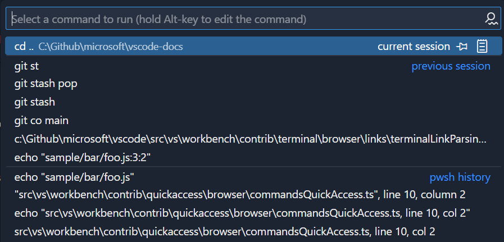Click the view command output icon
The width and height of the screenshot is (504, 242).
[x=482, y=47]
